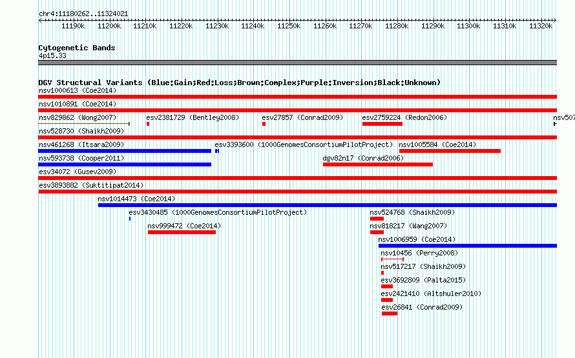
Task: Click the red bar under esv3692809
Action: 387,286
